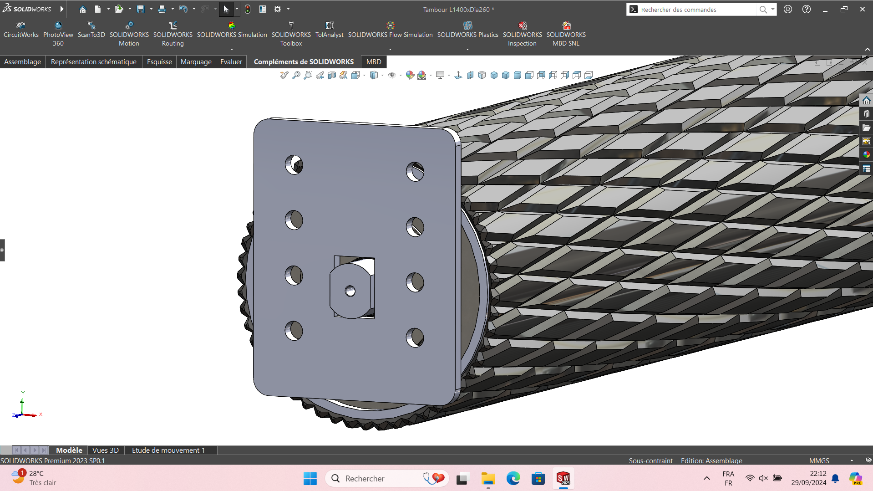873x491 pixels.
Task: Open the Apply Scene icon
Action: (422, 75)
